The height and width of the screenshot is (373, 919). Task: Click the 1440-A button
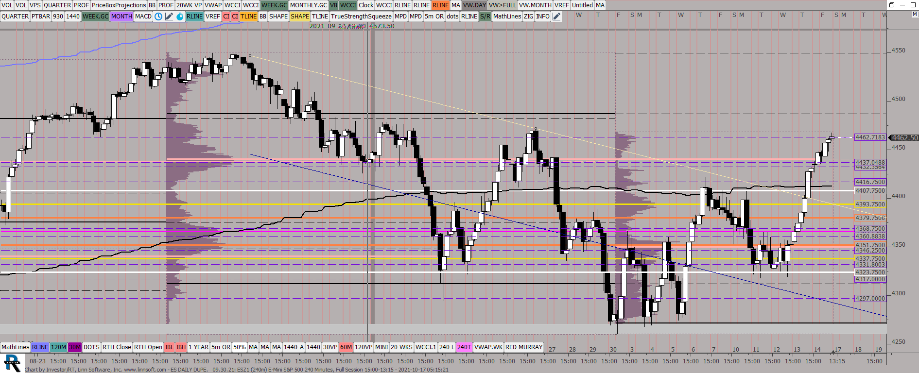coord(294,347)
